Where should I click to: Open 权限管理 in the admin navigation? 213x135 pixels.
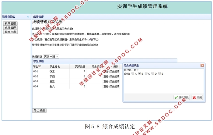[11, 23]
